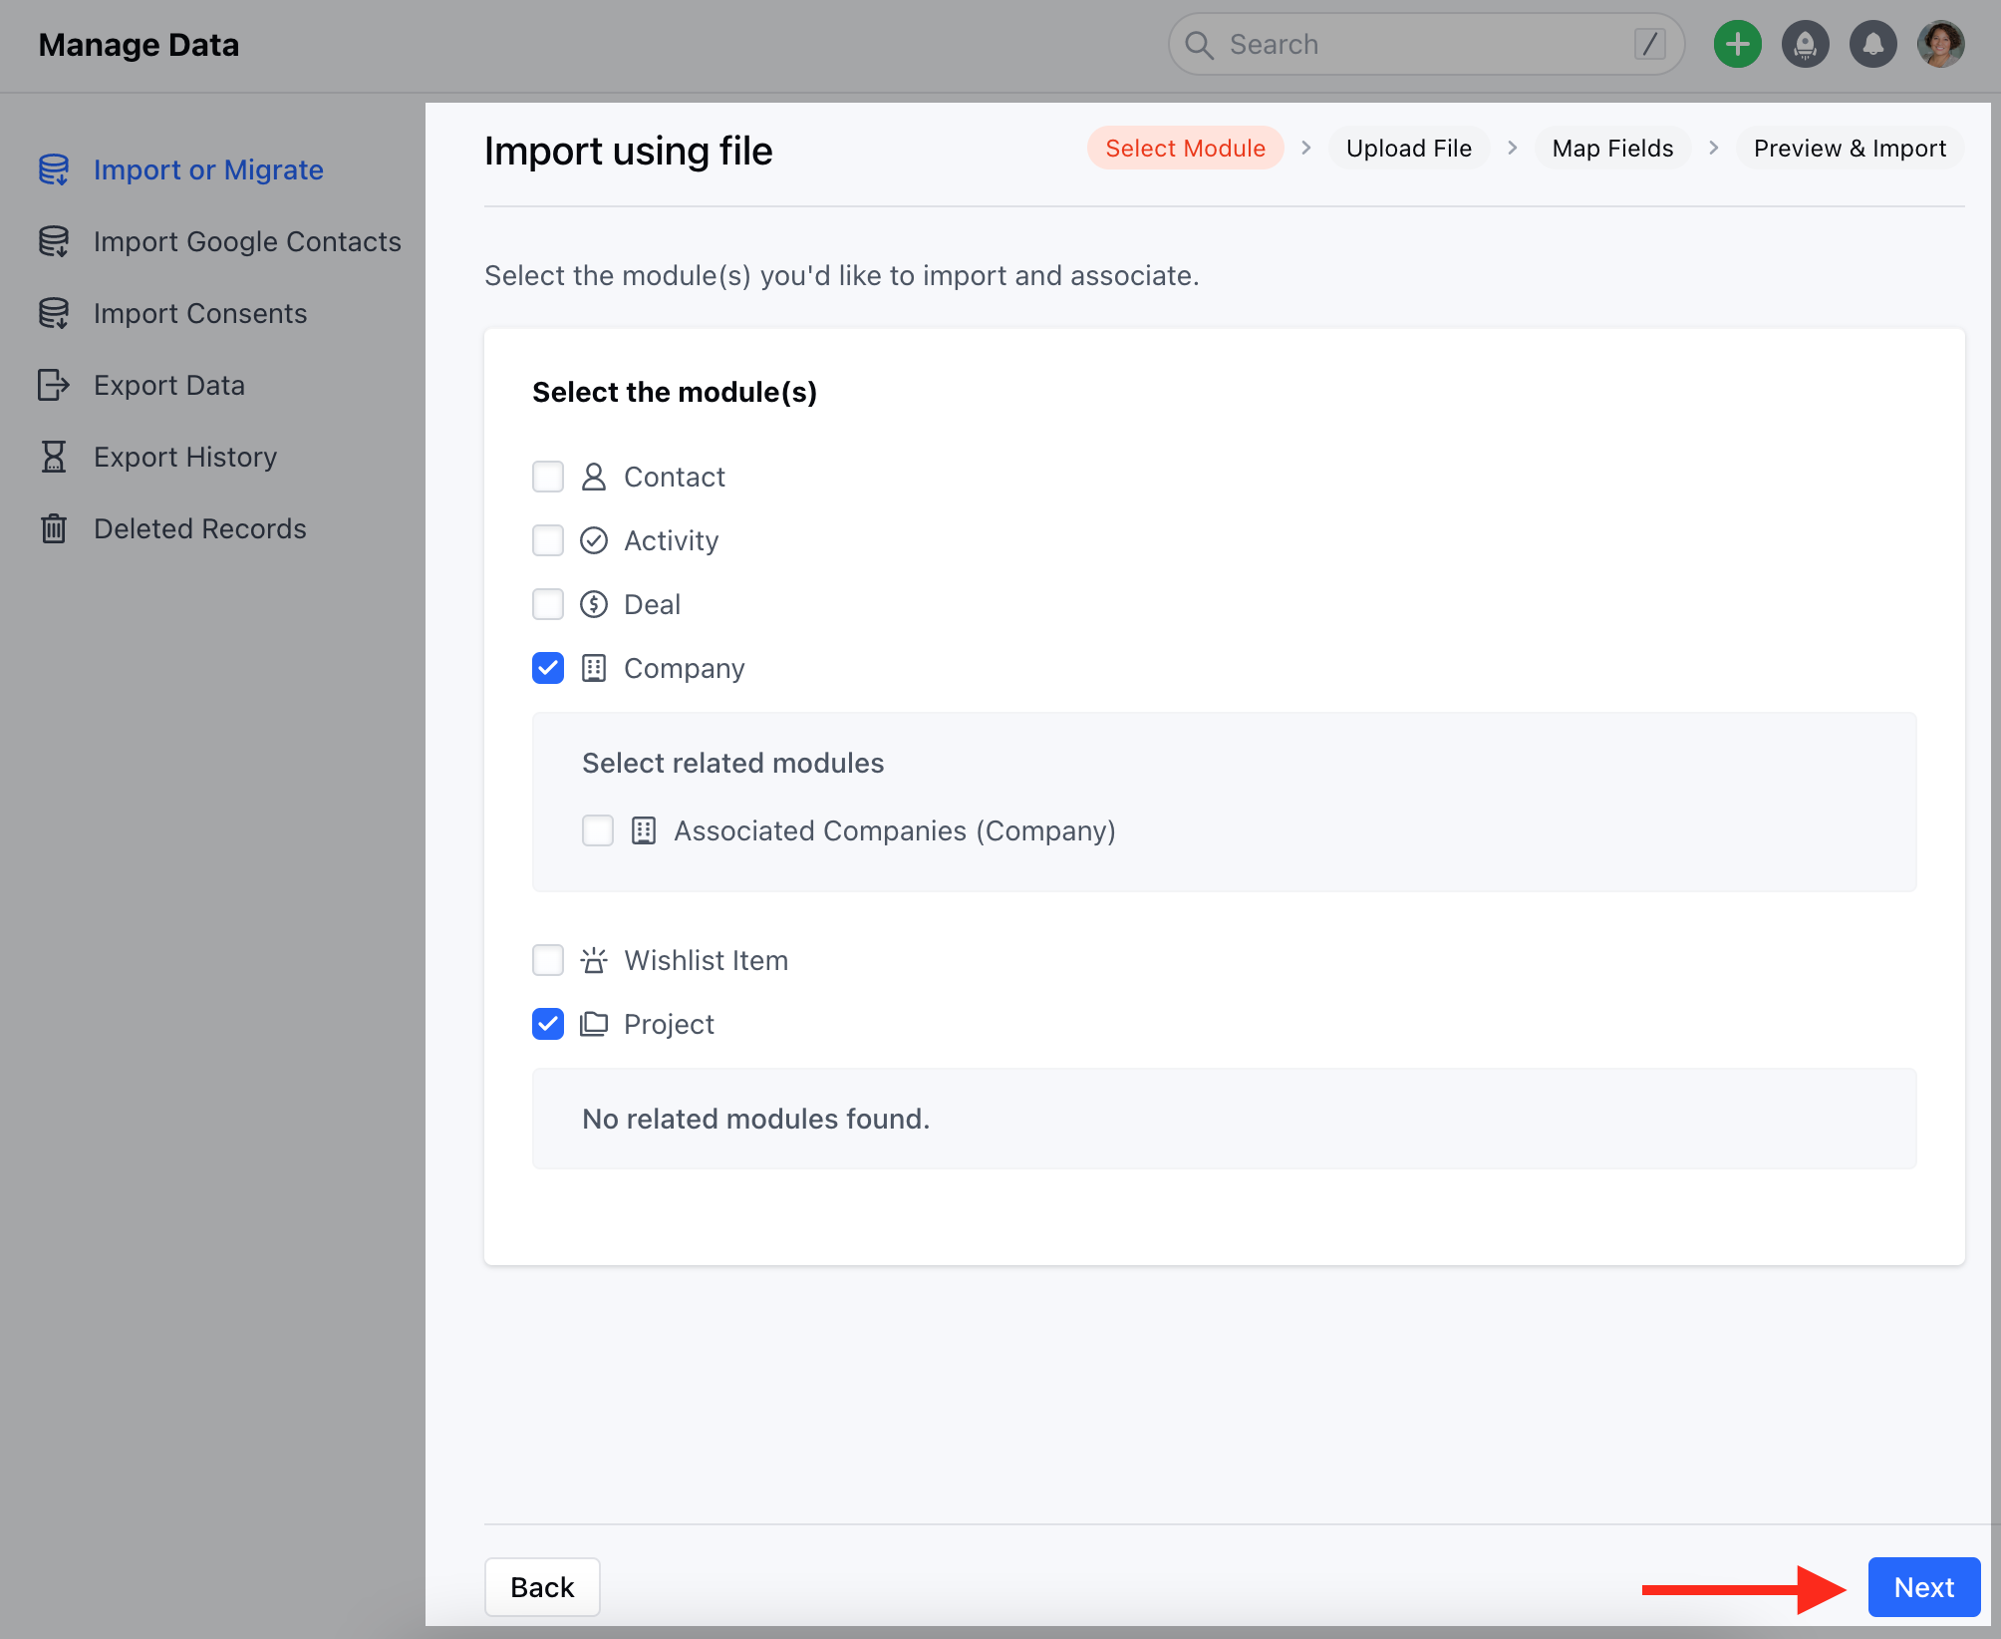2001x1639 pixels.
Task: Click the Company building icon
Action: point(594,668)
